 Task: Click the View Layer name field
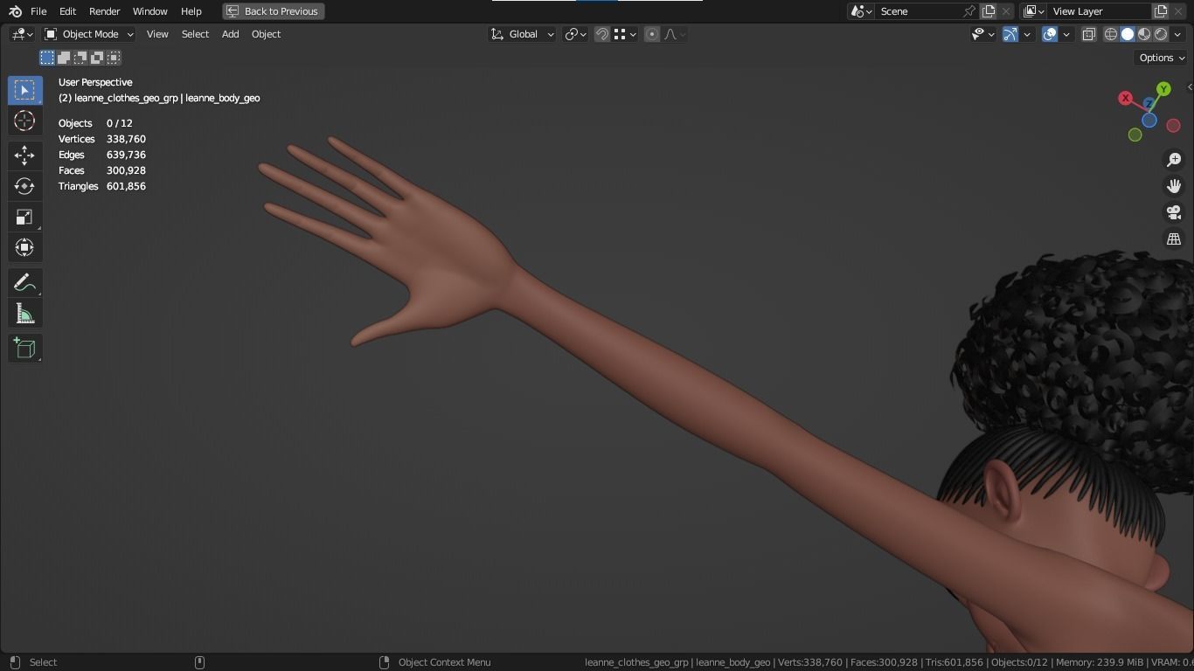(x=1100, y=11)
